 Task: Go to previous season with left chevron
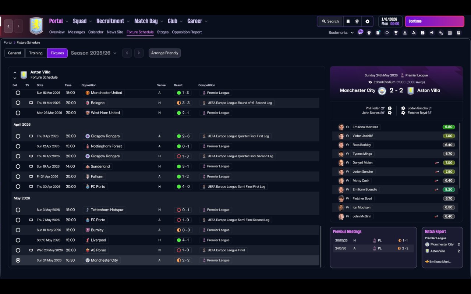[127, 53]
